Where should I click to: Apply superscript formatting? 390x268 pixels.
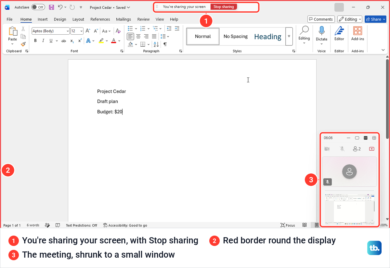pyautogui.click(x=80, y=41)
